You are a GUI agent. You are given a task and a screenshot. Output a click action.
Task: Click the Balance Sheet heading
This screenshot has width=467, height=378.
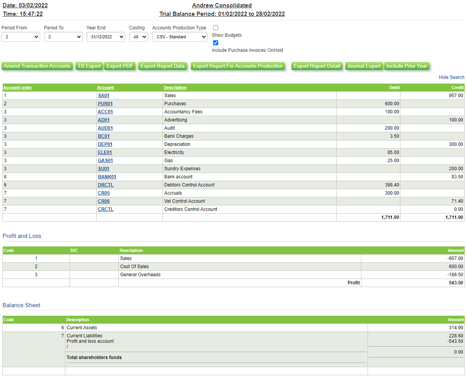(x=21, y=305)
